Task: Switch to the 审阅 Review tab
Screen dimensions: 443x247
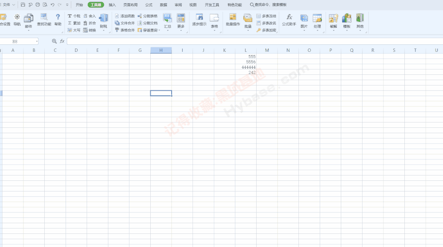Action: pyautogui.click(x=178, y=5)
